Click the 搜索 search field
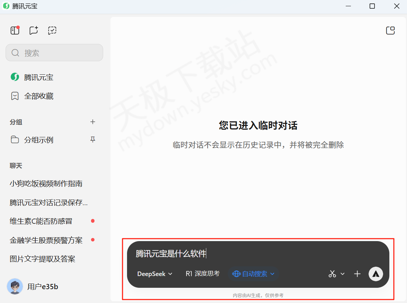Viewport: 407px width, 303px height. tap(54, 53)
